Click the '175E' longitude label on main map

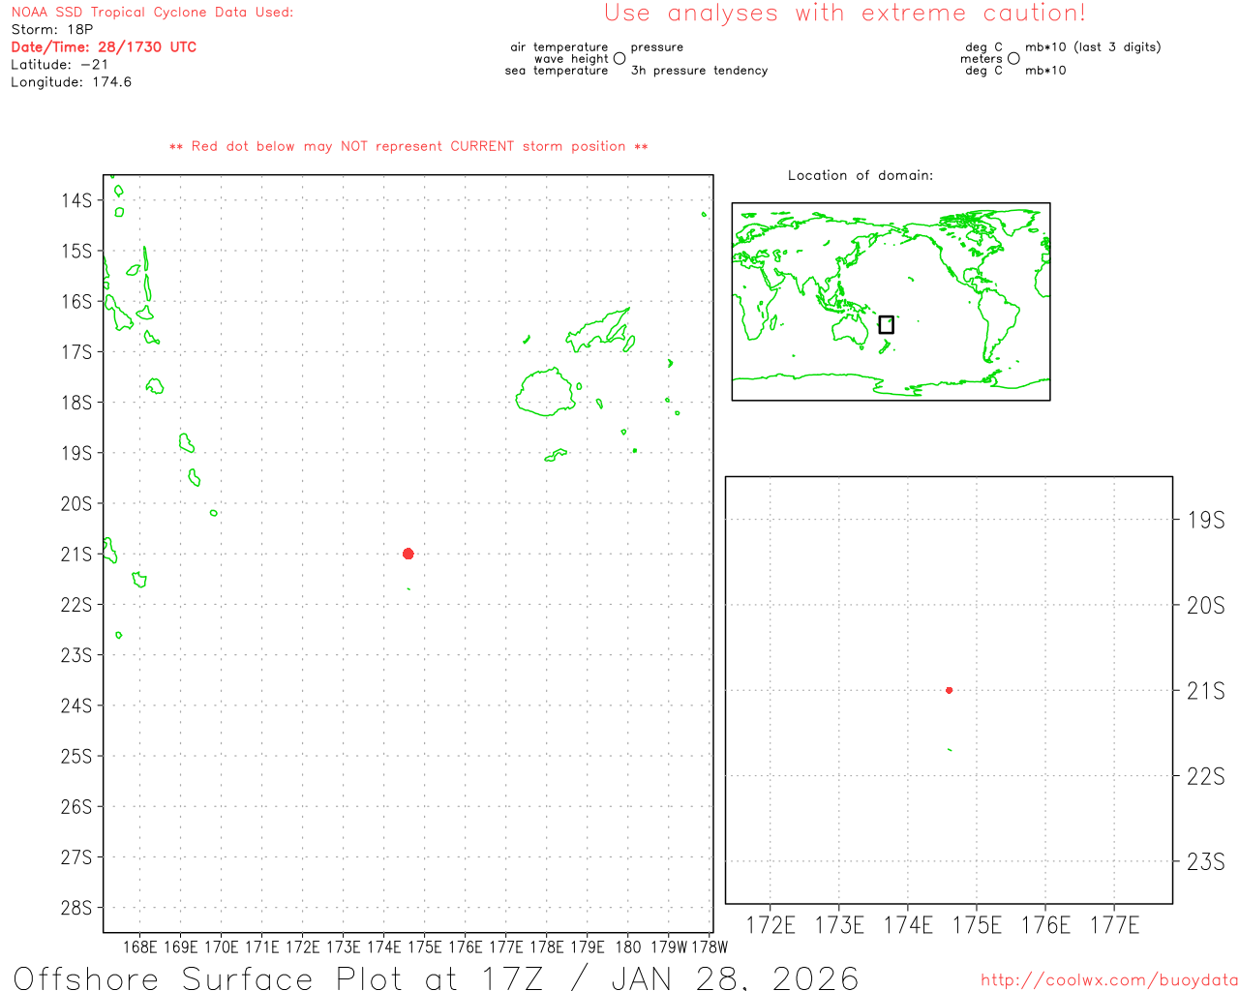[425, 947]
